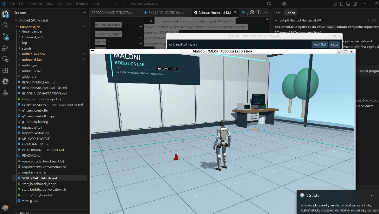The height and width of the screenshot is (214, 379).
Task: Click the user account avatar icon
Action: click(x=5, y=208)
